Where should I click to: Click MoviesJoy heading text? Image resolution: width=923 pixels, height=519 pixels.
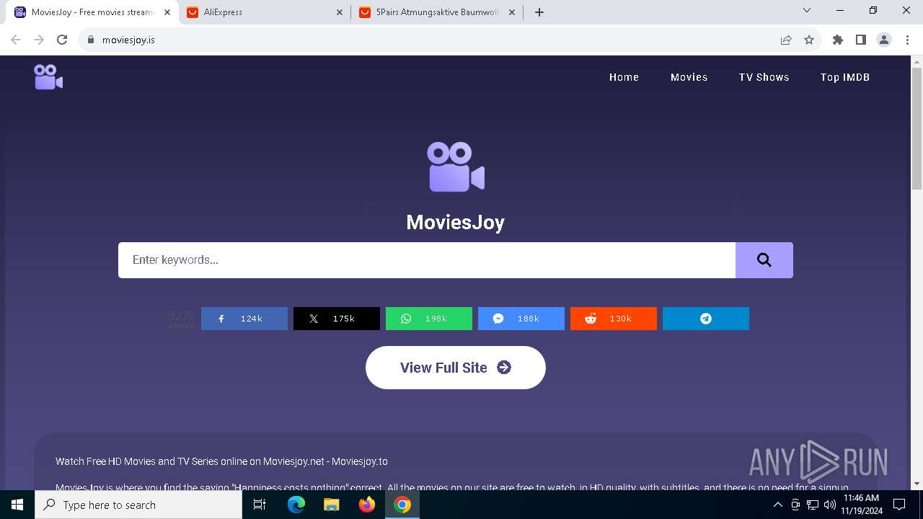pos(456,222)
